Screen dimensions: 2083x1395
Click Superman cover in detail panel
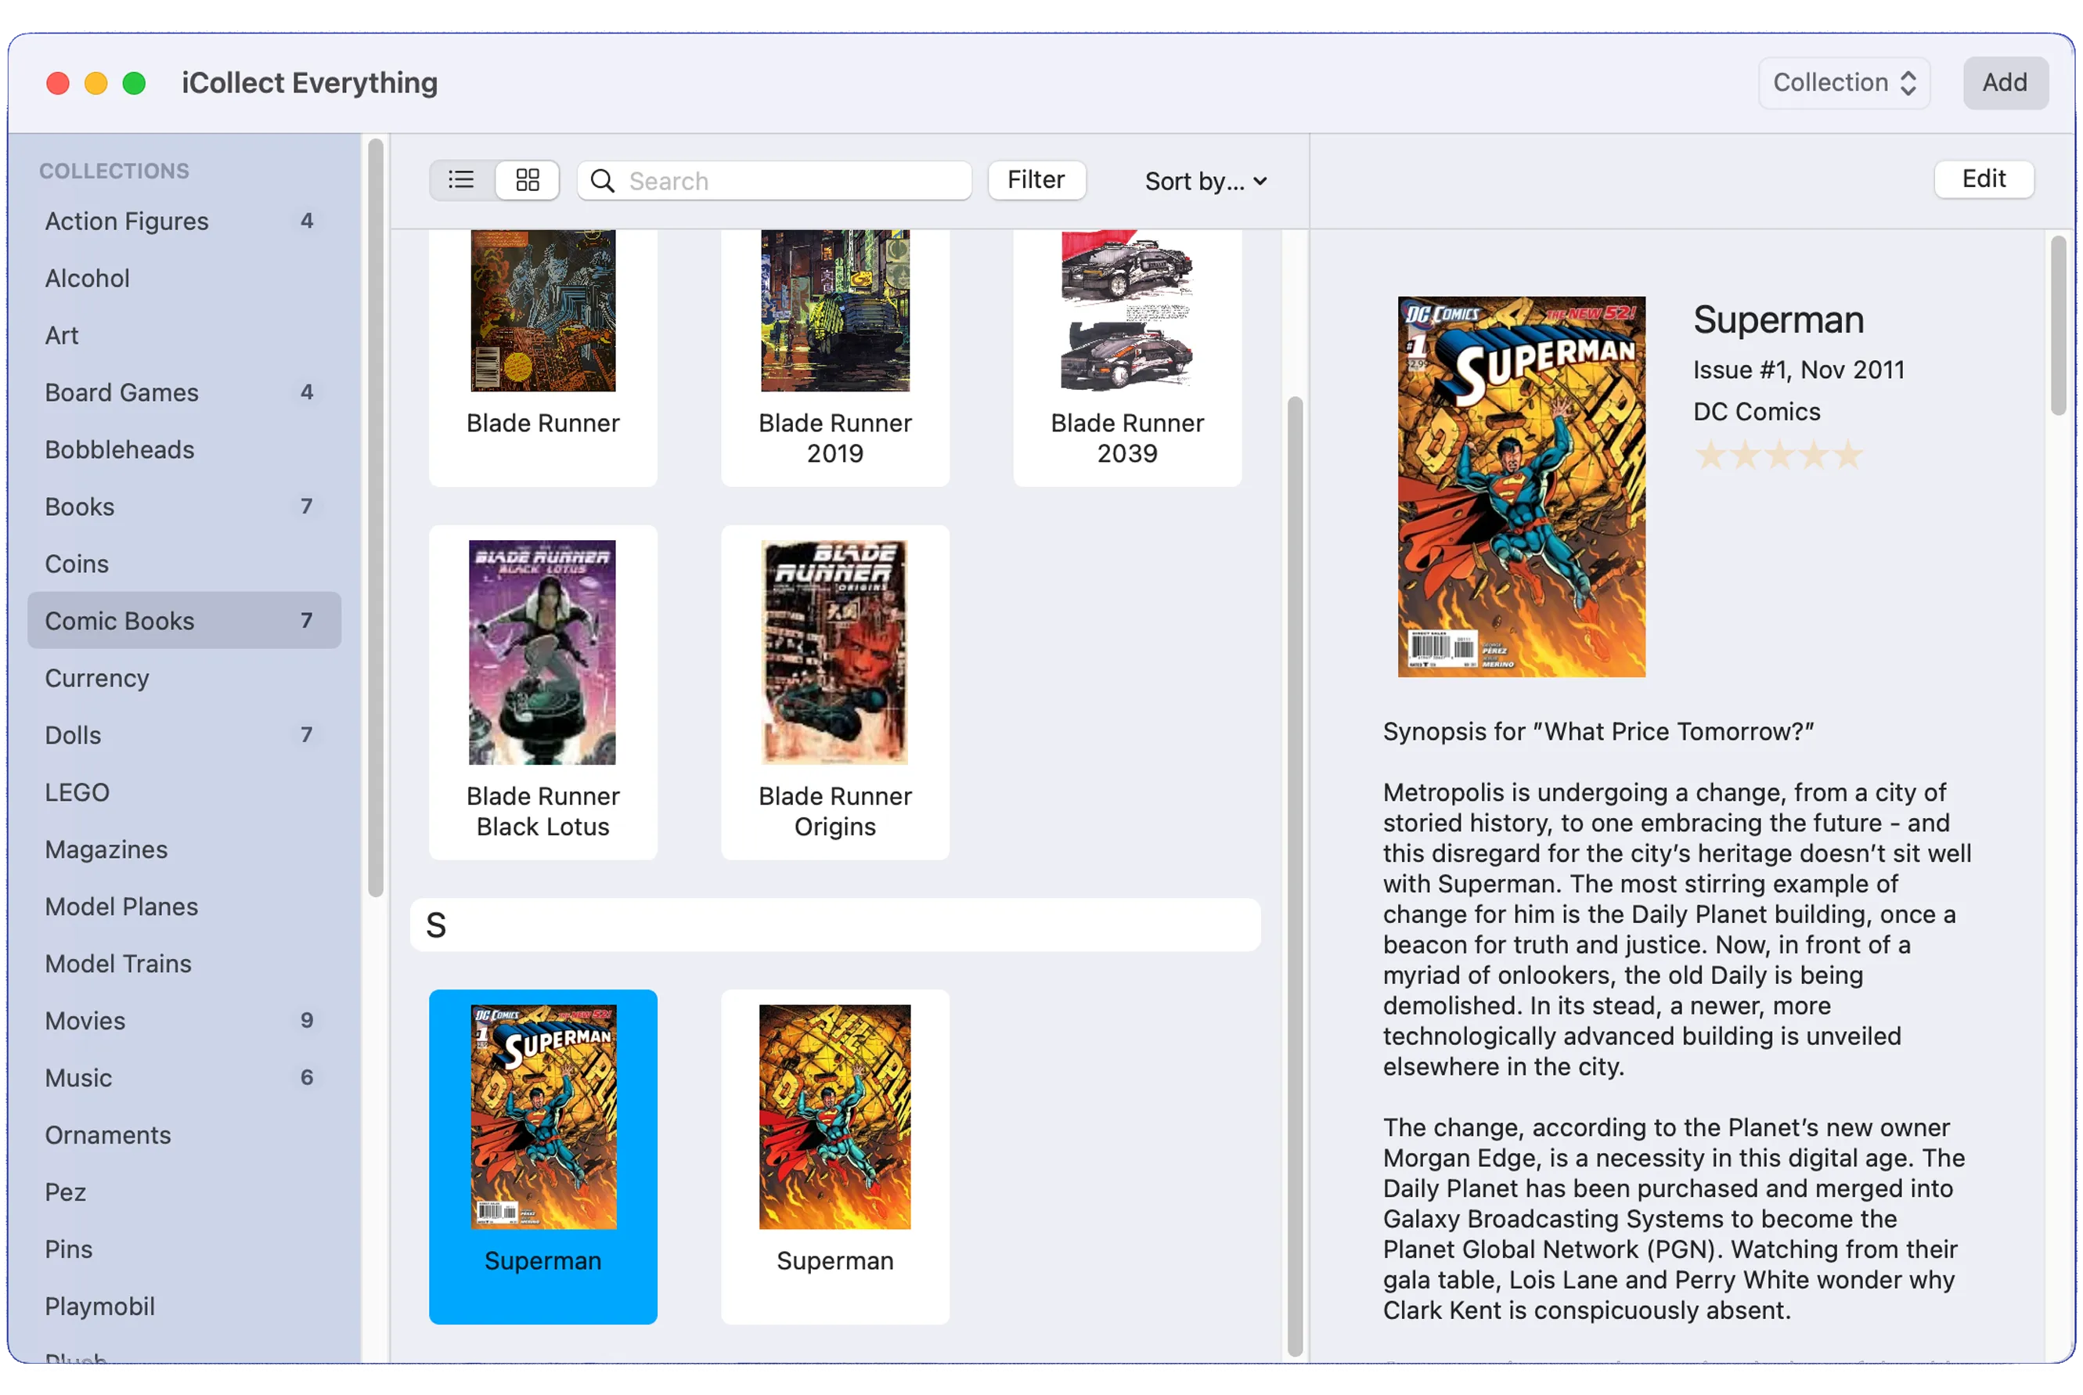point(1521,487)
